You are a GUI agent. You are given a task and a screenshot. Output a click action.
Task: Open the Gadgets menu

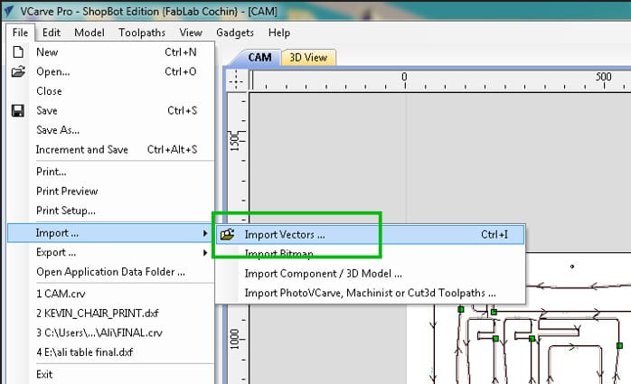click(x=235, y=33)
